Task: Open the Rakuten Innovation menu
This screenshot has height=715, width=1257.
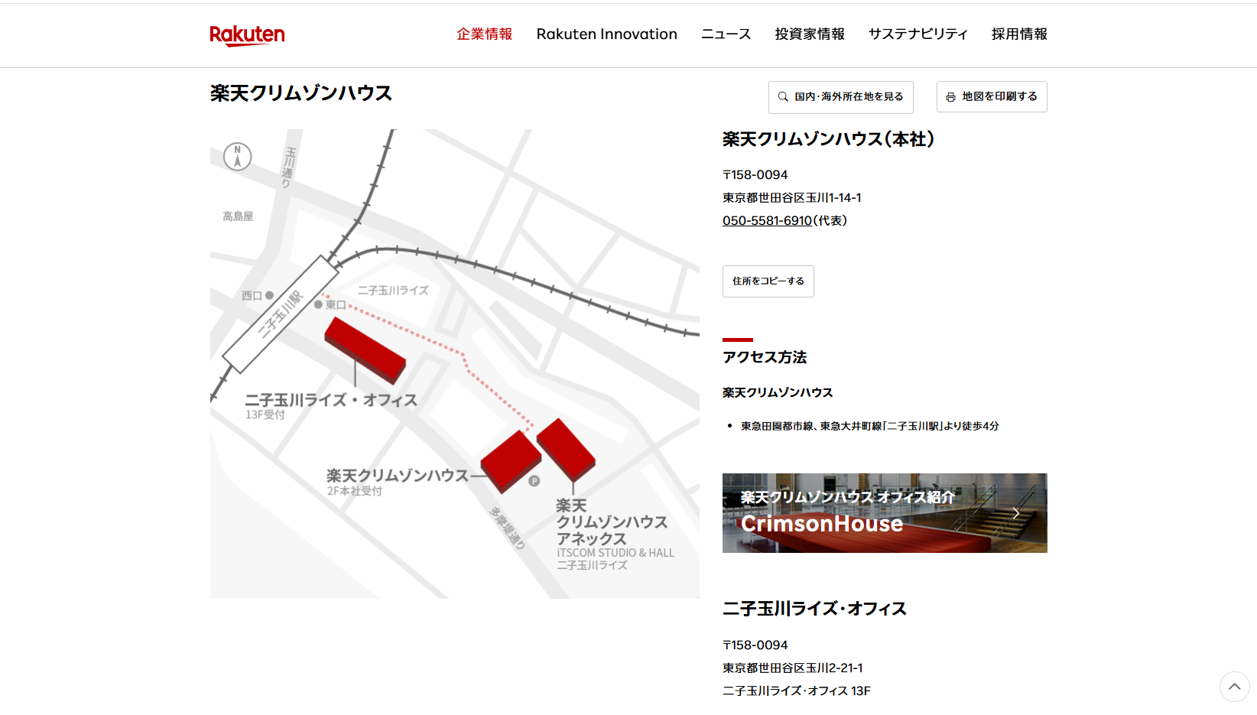Action: [606, 34]
